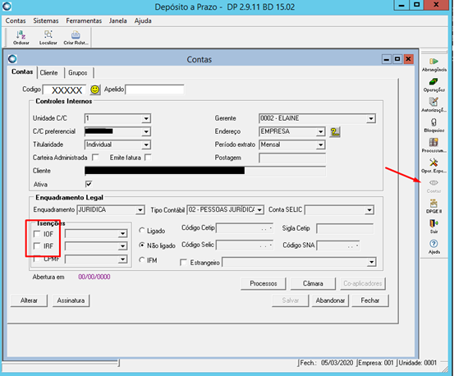Screen dimensions: 454x376
Task: Select the Ligado radio button
Action: pyautogui.click(x=141, y=231)
